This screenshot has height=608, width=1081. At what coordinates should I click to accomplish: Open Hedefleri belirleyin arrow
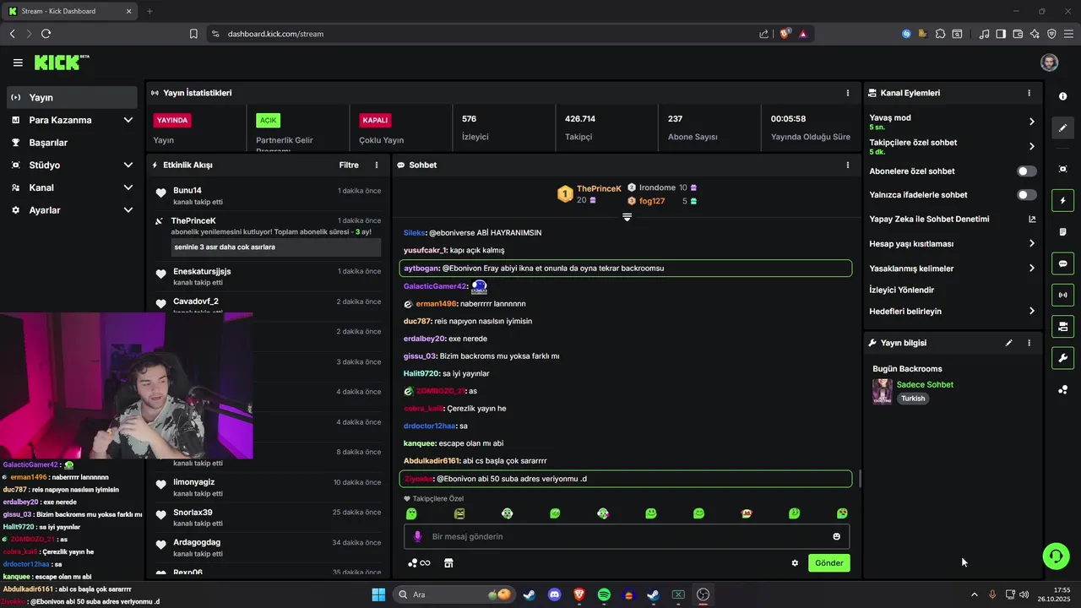1031,311
